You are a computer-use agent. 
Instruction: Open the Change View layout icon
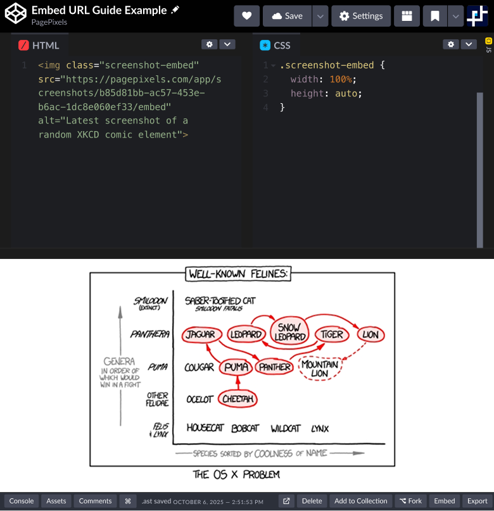point(407,16)
